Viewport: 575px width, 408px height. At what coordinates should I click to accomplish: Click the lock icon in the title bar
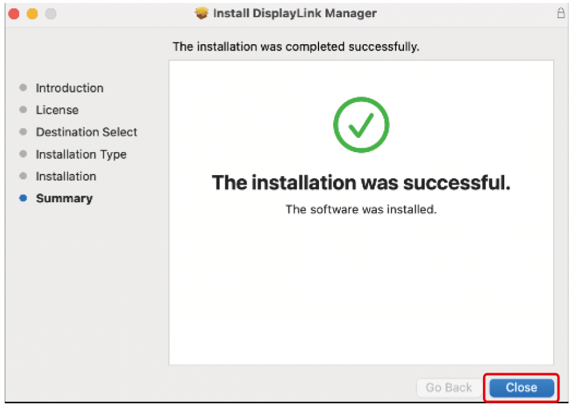click(560, 13)
